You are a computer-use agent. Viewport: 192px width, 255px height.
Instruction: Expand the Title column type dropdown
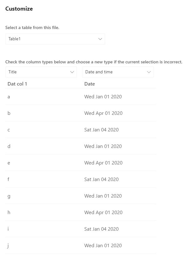pyautogui.click(x=41, y=72)
